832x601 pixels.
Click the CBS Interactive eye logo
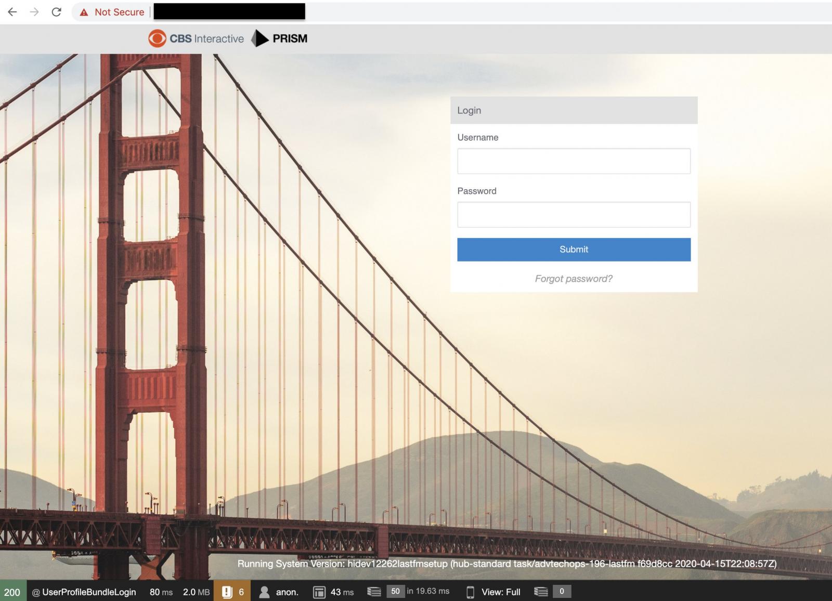click(x=157, y=38)
